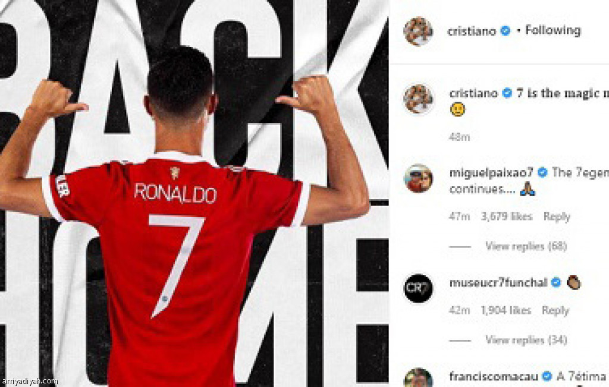Click museucr7funchal CR7 logo avatar

pyautogui.click(x=418, y=288)
